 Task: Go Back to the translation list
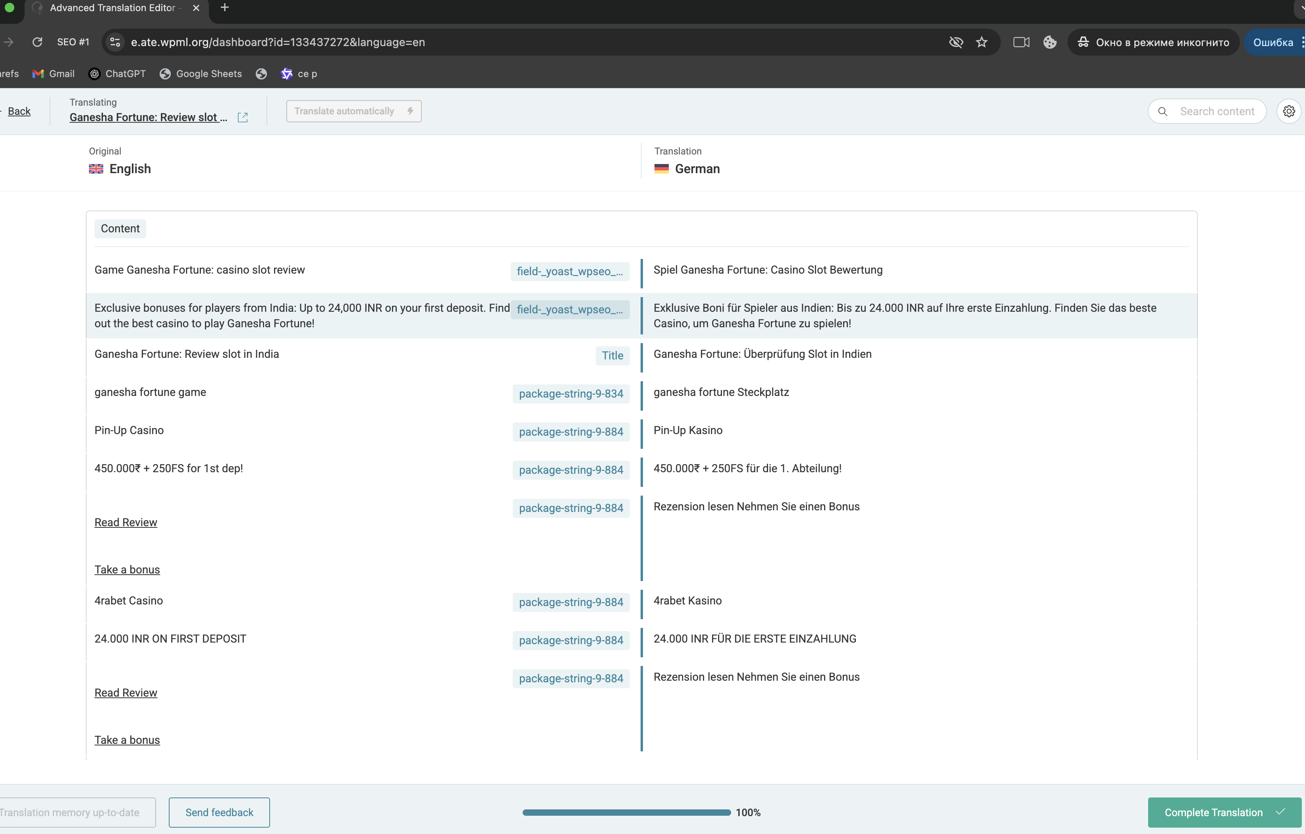coord(19,111)
